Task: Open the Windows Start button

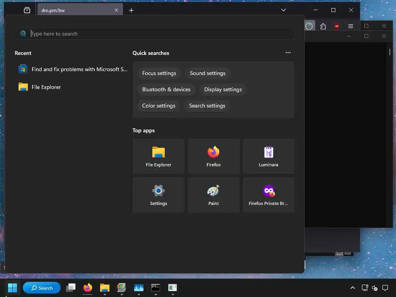Action: [x=12, y=288]
